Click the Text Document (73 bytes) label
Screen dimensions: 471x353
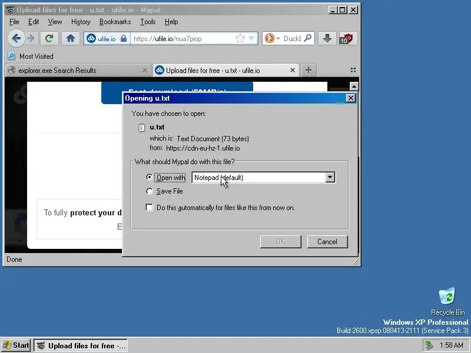213,139
